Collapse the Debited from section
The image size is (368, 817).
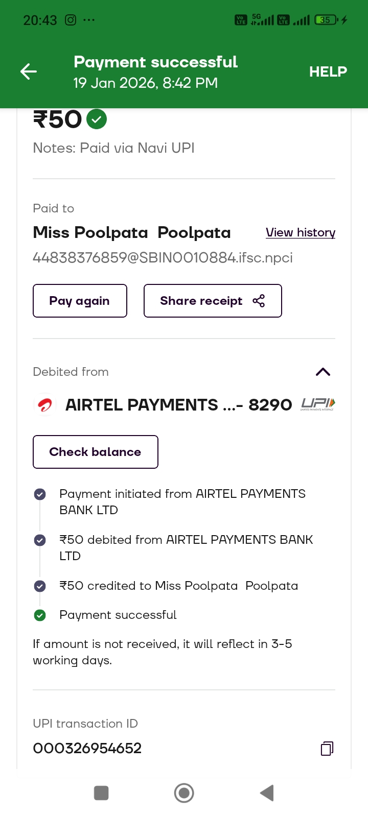pyautogui.click(x=323, y=372)
